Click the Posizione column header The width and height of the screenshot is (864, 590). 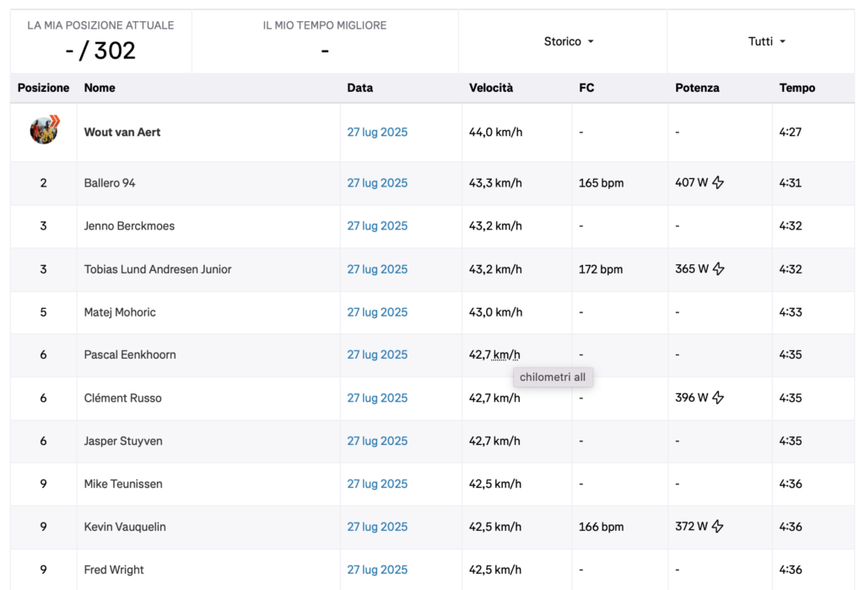[x=43, y=88]
